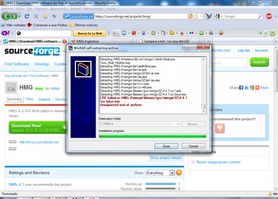Open Marcadores menu
This screenshot has width=278, height=199.
(x=59, y=9)
